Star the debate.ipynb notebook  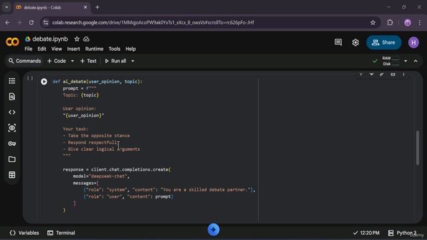pyautogui.click(x=77, y=39)
